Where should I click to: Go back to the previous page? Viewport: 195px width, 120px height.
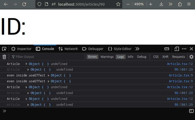pyautogui.click(x=6, y=4)
